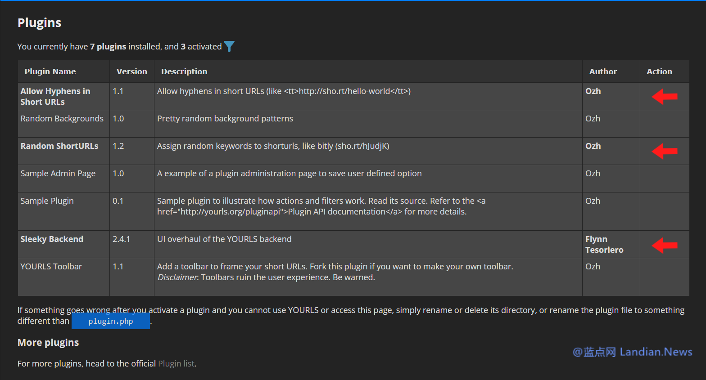Open the Sleeky Backend plugin entry
This screenshot has height=380, width=706.
52,239
